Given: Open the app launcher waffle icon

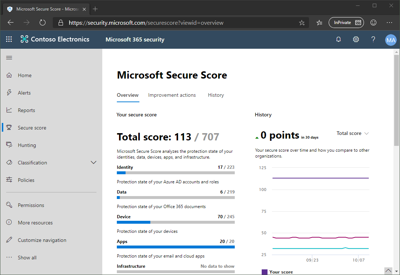Looking at the screenshot, I should pos(9,39).
